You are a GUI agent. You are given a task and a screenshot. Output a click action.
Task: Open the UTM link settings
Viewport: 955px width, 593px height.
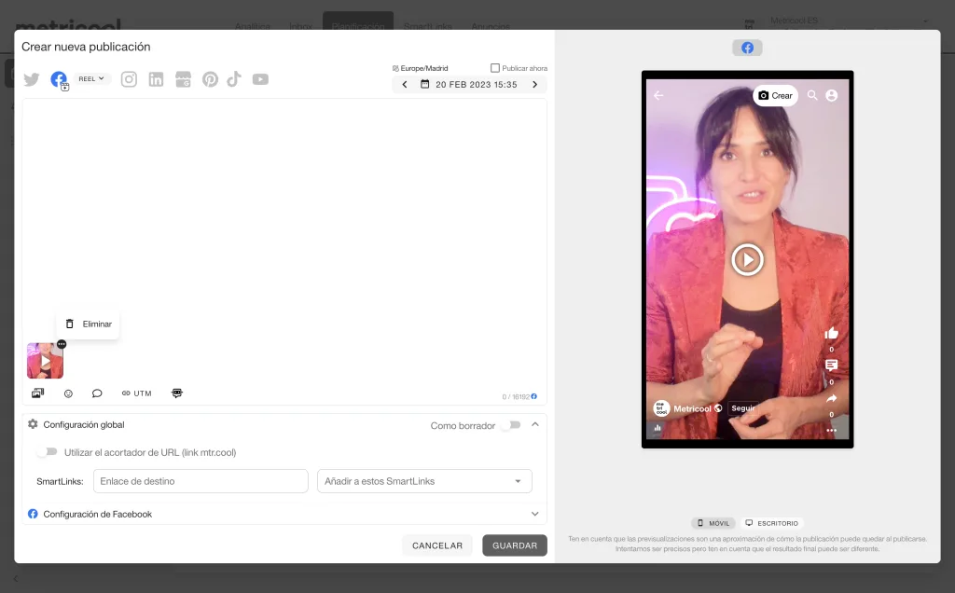136,393
